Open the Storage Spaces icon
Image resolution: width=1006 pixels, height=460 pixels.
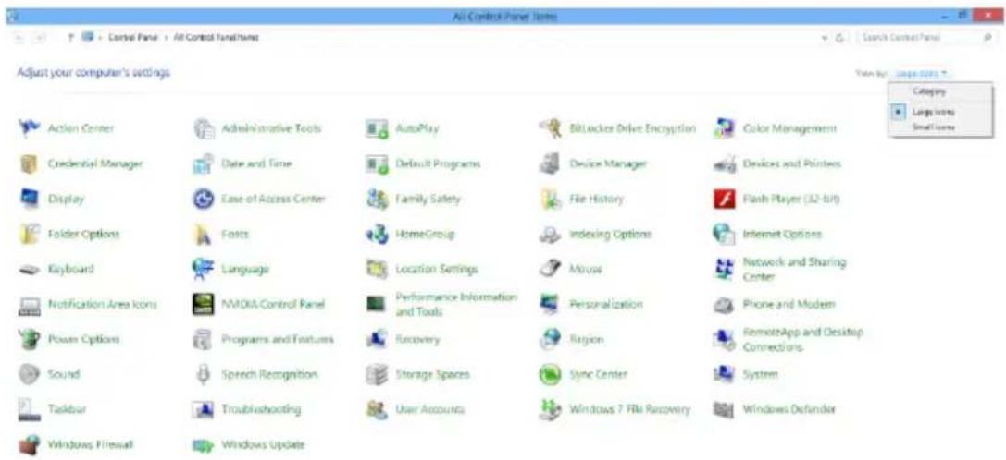(378, 374)
